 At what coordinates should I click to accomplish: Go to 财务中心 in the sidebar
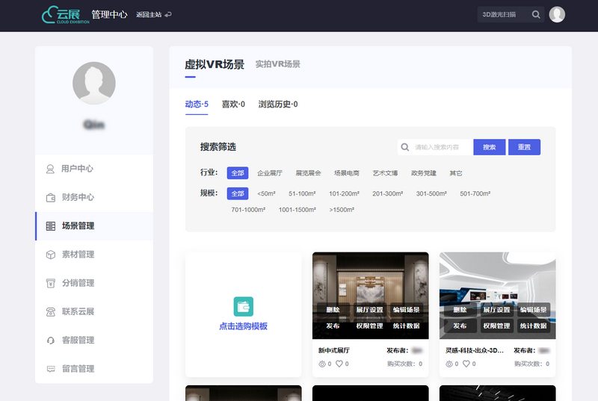coord(77,197)
